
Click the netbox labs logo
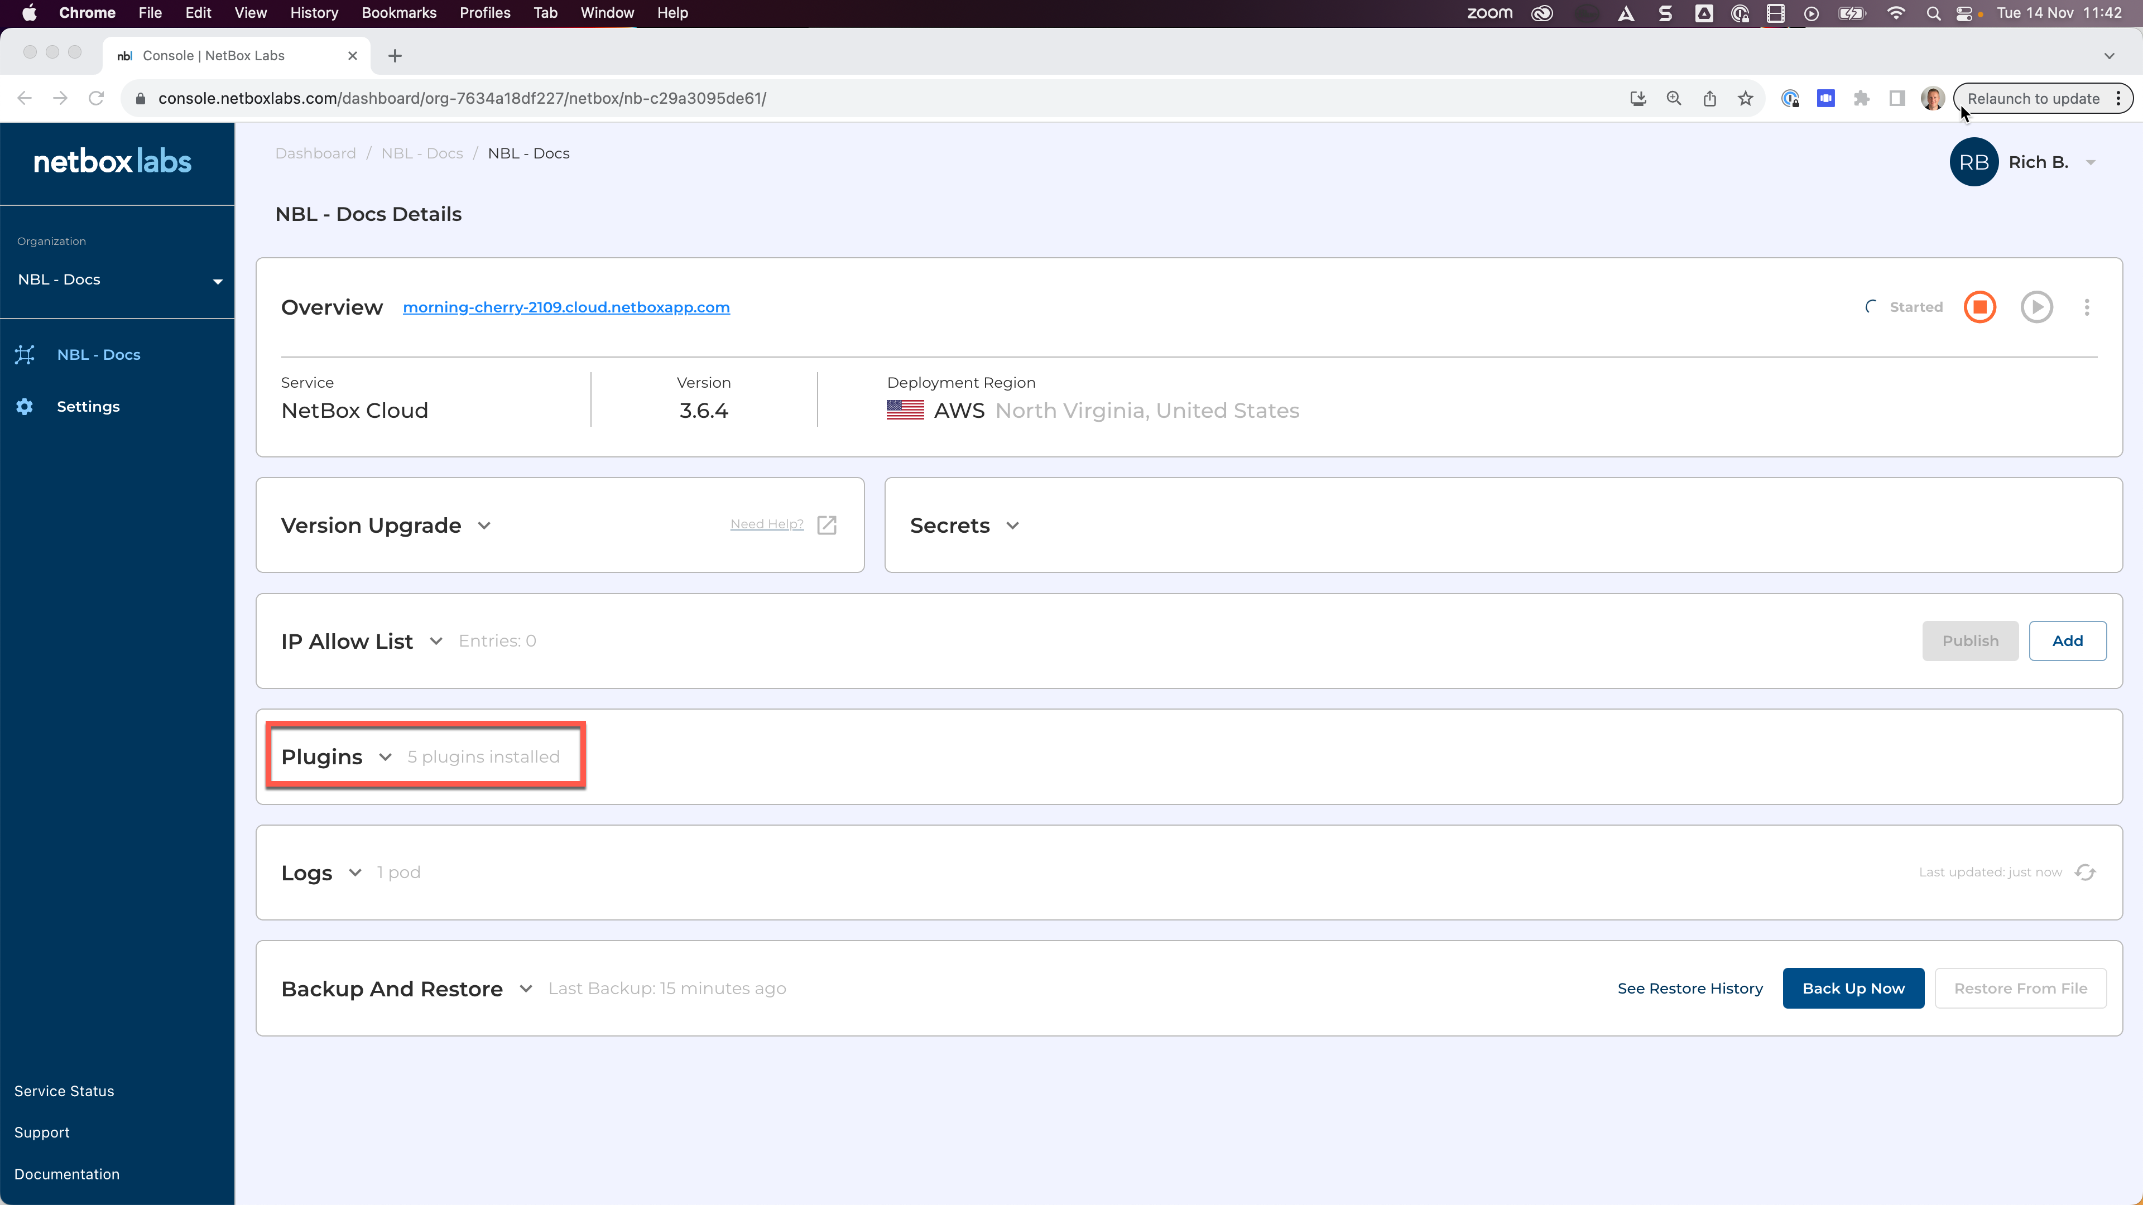pyautogui.click(x=112, y=161)
